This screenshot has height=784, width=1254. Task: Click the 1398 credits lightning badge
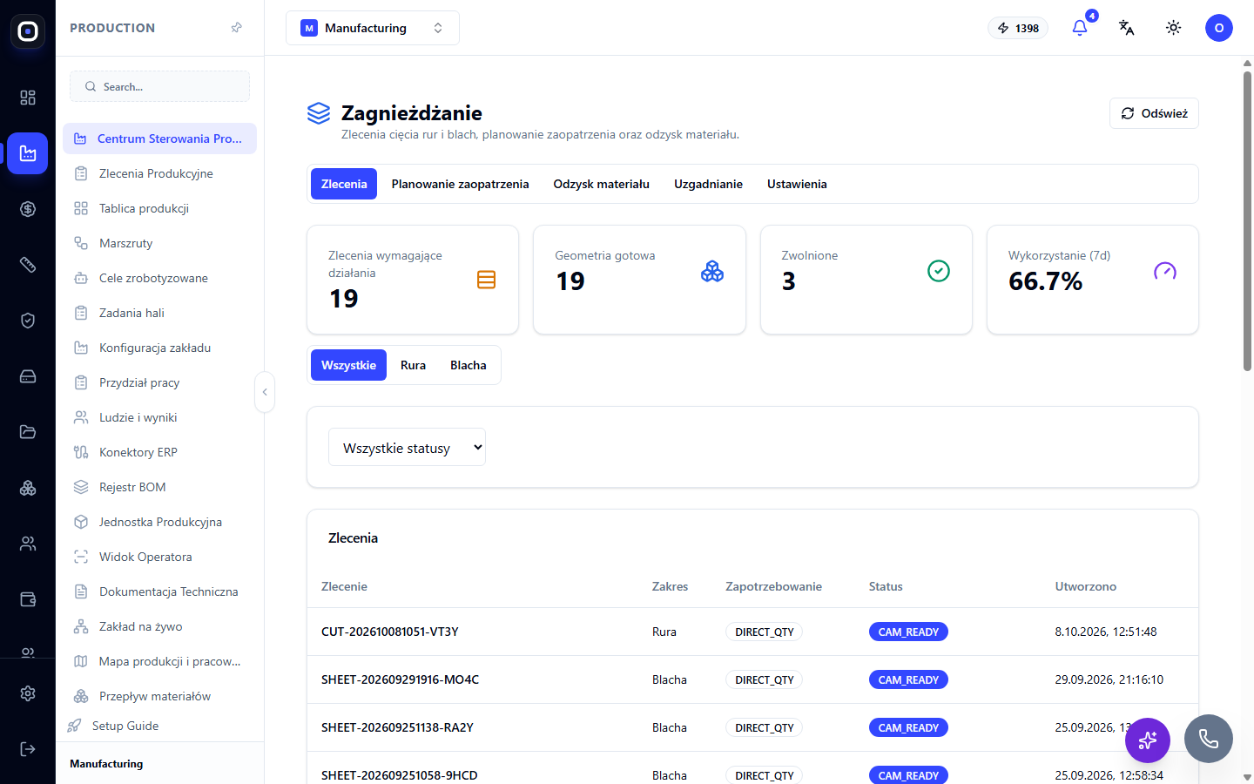1018,28
